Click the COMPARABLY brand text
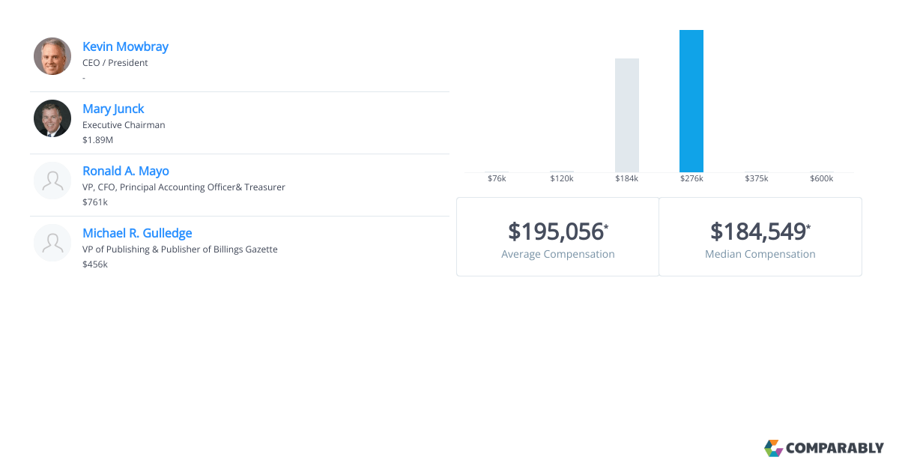Screen dimensions: 899x472 pos(835,449)
